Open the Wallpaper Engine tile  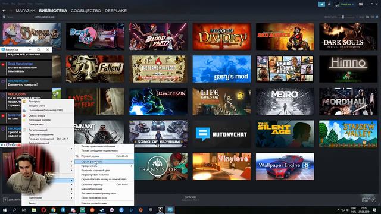(285, 166)
